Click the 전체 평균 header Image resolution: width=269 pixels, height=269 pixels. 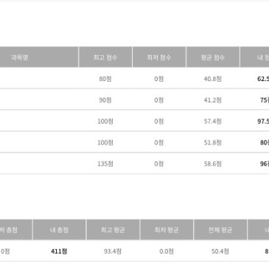[220, 230]
